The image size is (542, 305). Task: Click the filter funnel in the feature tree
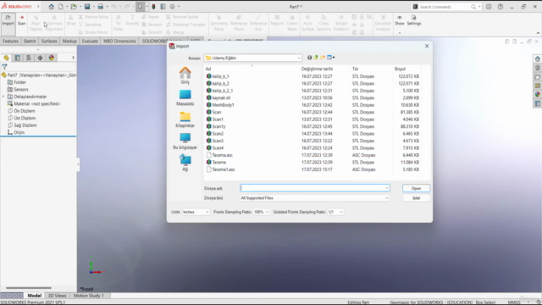point(4,66)
